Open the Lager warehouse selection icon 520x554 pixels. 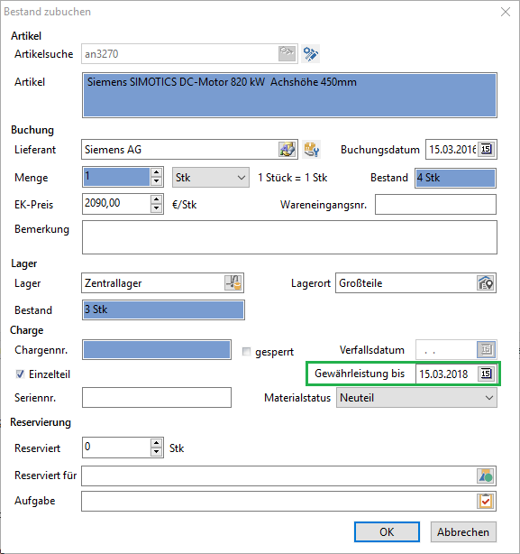click(x=233, y=283)
